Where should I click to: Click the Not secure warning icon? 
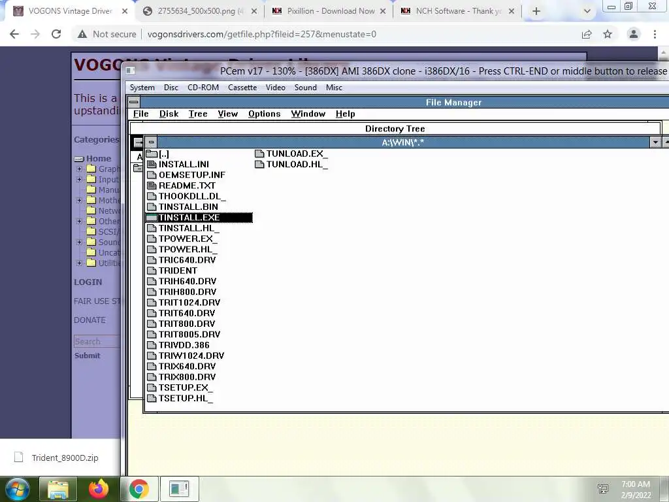click(x=82, y=34)
